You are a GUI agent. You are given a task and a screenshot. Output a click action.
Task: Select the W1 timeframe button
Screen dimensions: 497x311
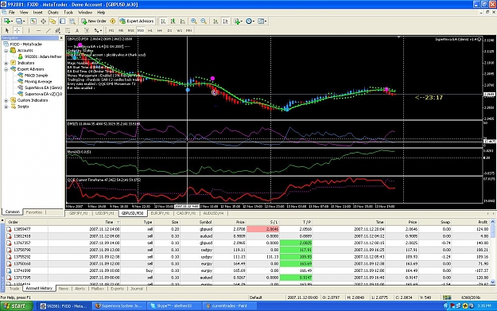[180, 30]
